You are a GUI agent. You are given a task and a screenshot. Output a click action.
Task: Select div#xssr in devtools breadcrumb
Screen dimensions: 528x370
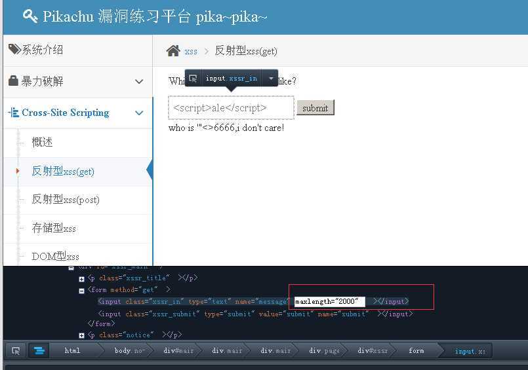[x=373, y=350]
